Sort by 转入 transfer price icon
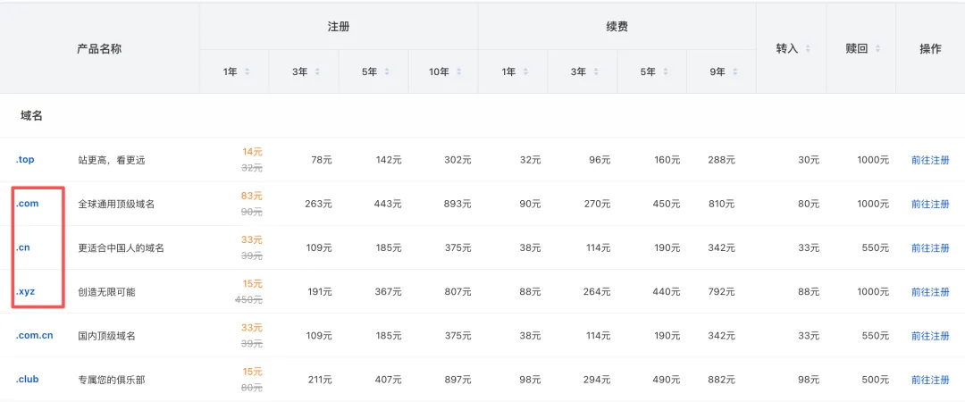 (x=808, y=48)
